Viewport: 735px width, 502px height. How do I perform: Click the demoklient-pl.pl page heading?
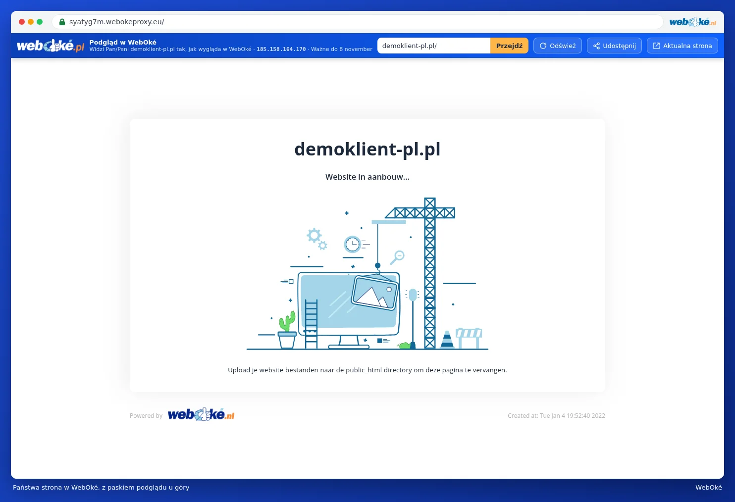pyautogui.click(x=367, y=149)
